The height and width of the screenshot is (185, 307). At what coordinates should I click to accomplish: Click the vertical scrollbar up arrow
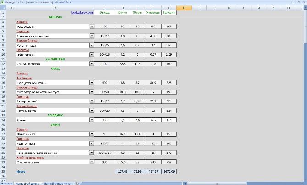point(305,8)
